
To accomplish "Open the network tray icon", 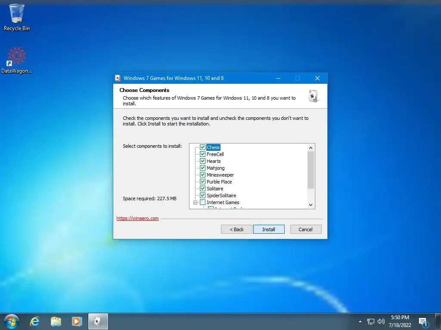I will click(x=371, y=321).
